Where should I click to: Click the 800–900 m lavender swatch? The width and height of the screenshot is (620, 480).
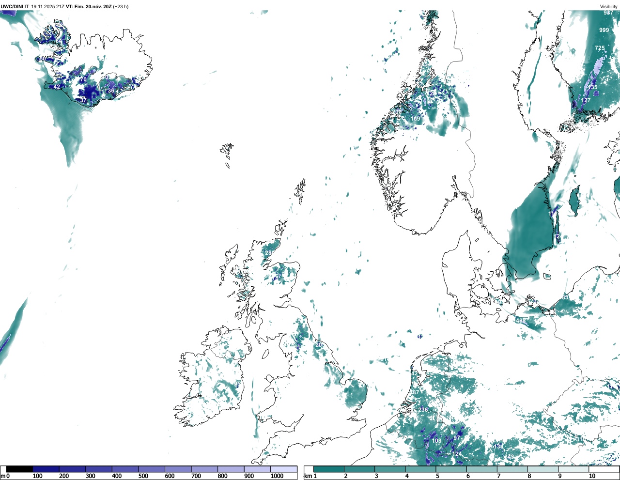[231, 469]
